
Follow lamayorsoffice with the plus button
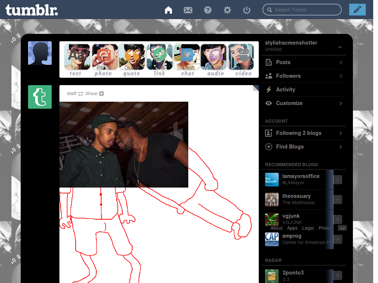[x=337, y=179]
